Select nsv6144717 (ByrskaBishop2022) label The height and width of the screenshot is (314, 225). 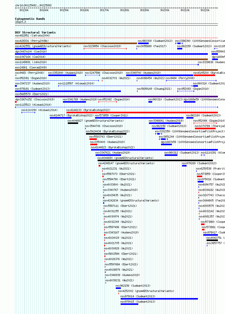[72, 115]
